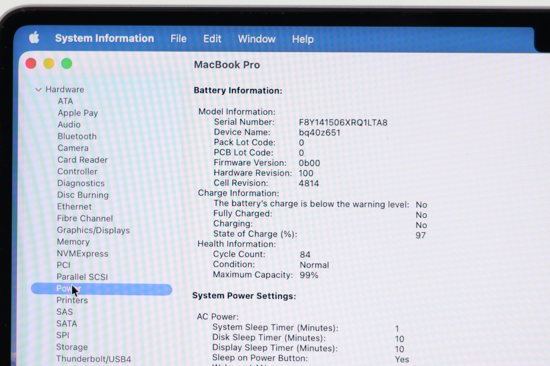This screenshot has height=366, width=550.
Task: Close window with the red button
Action: point(31,64)
